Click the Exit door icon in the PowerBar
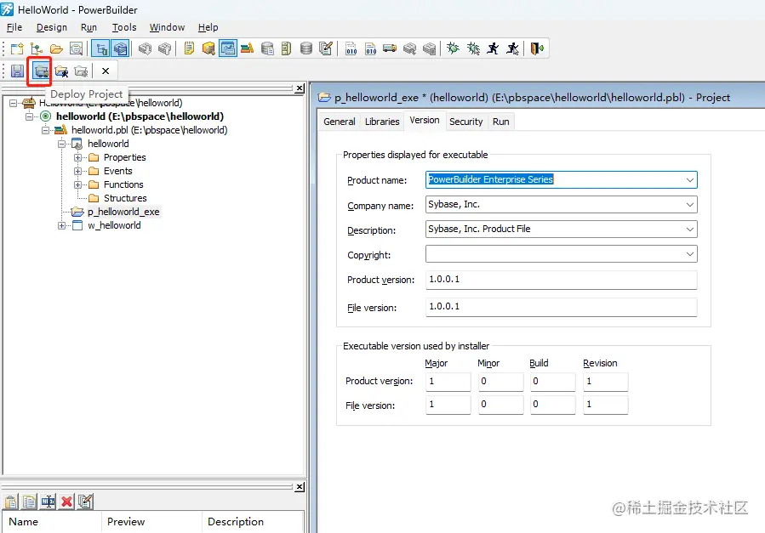Viewport: 765px width, 533px height. coord(537,48)
